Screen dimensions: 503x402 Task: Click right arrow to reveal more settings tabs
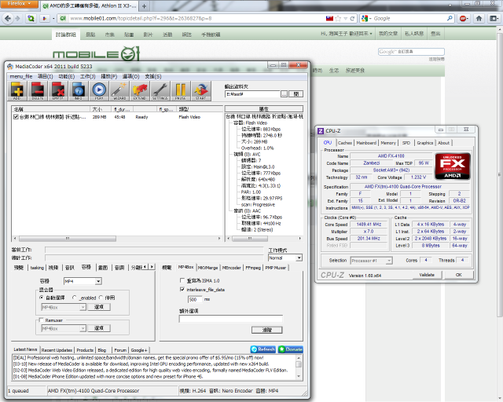coord(152,267)
